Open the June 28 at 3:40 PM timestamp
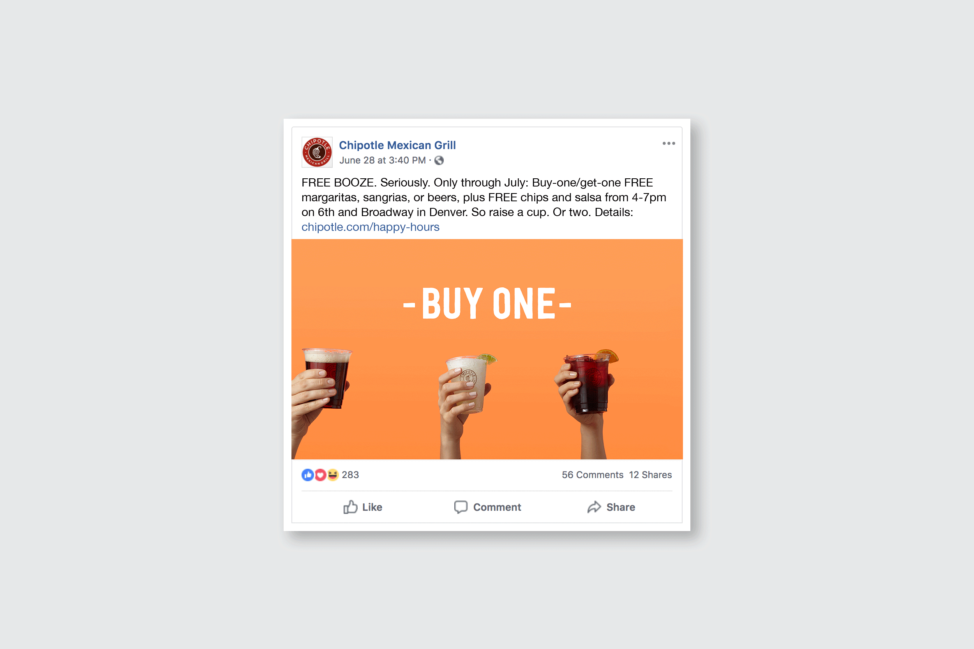 click(x=382, y=160)
